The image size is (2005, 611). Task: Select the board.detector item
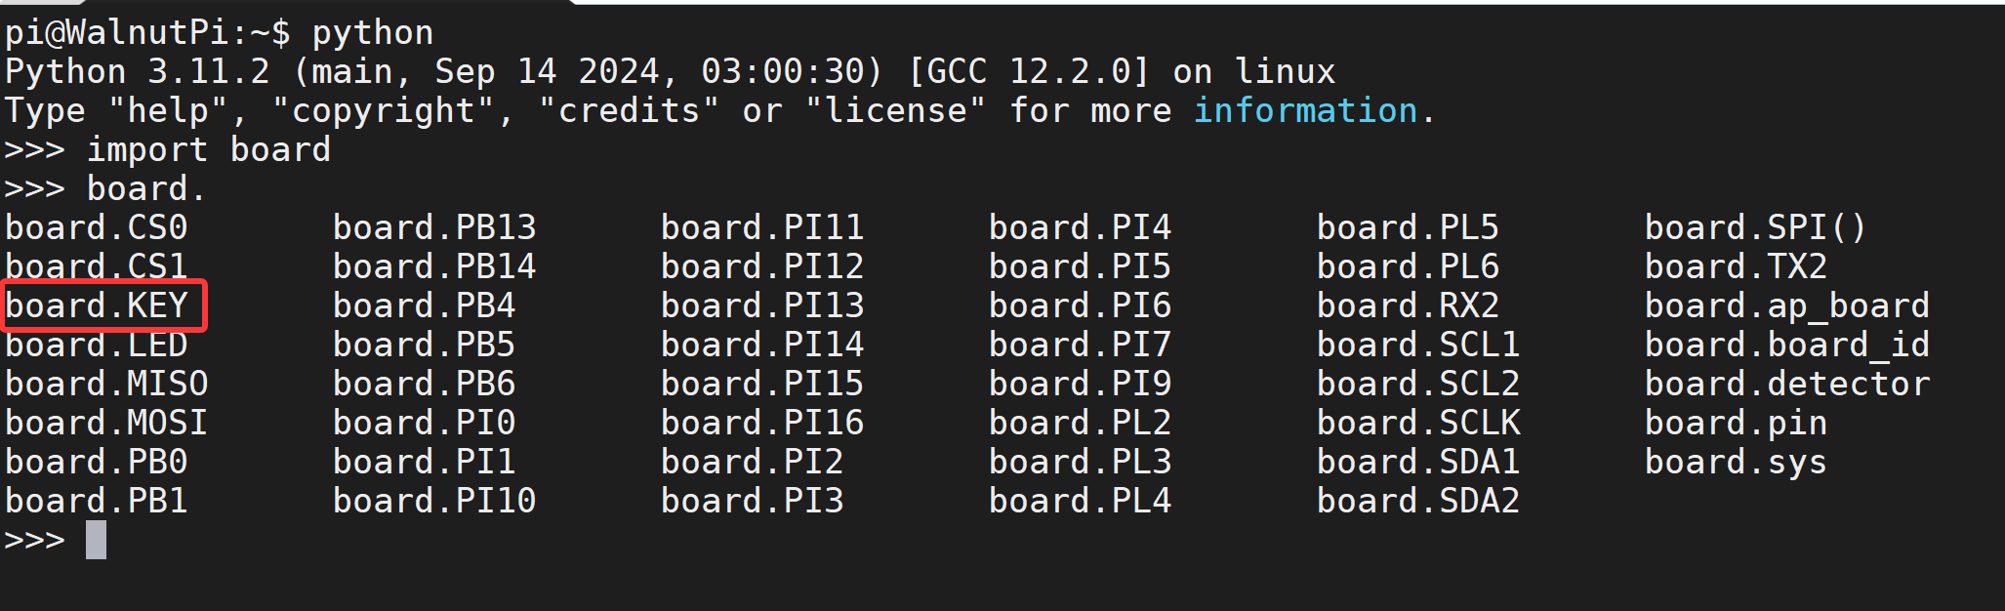[x=1787, y=384]
